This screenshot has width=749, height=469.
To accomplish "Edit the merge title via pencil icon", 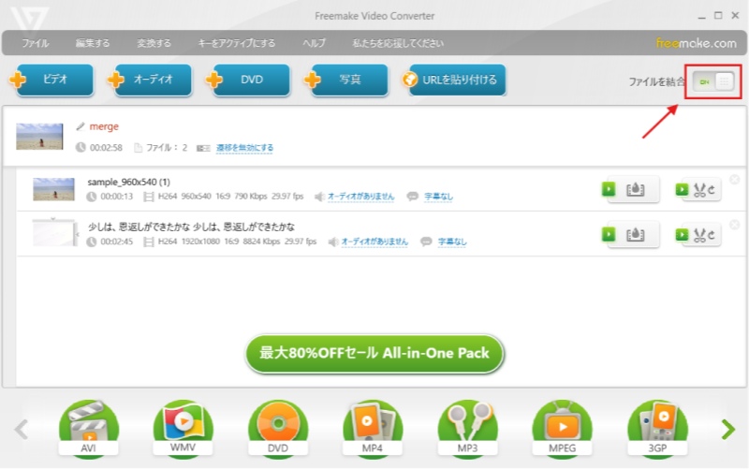I will (x=81, y=126).
